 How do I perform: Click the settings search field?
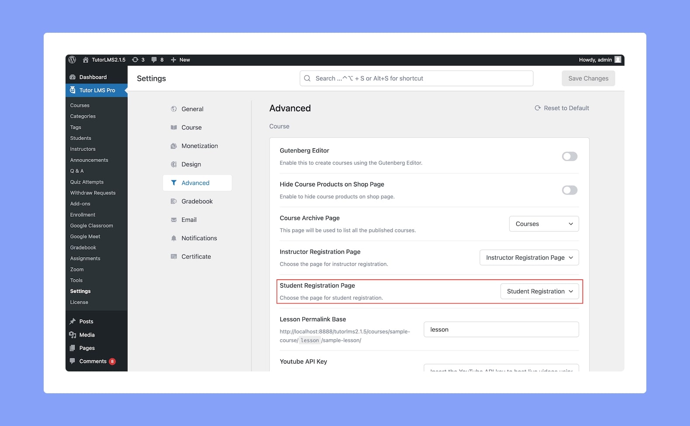(x=416, y=79)
